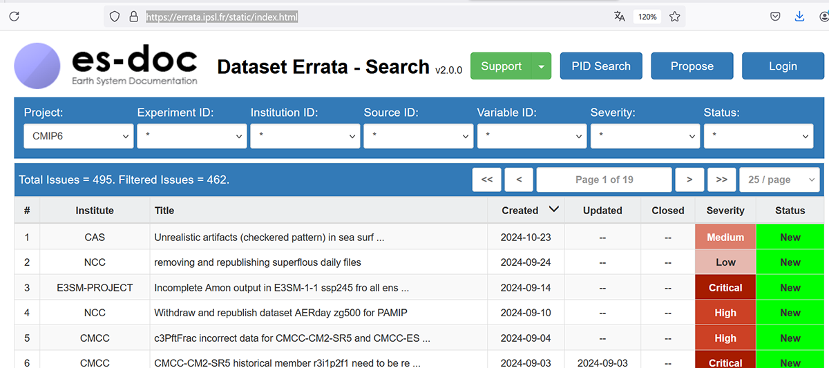The height and width of the screenshot is (368, 829).
Task: Click the address bar URL field
Action: pos(222,17)
